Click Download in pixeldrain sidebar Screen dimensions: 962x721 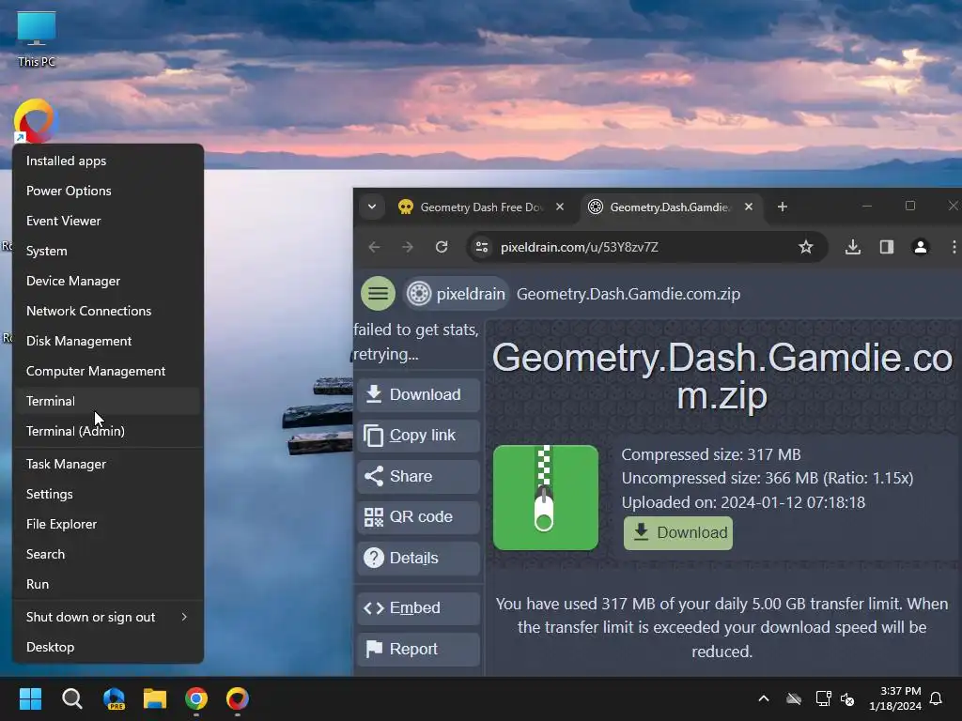coord(418,394)
